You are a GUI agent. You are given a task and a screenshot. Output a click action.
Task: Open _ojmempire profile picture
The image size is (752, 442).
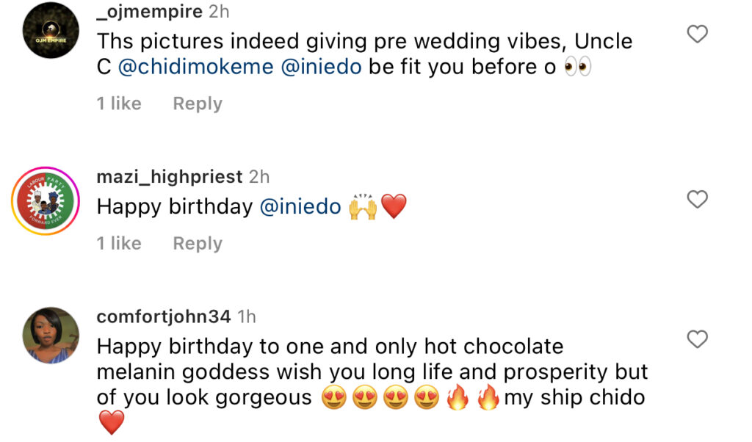point(51,31)
